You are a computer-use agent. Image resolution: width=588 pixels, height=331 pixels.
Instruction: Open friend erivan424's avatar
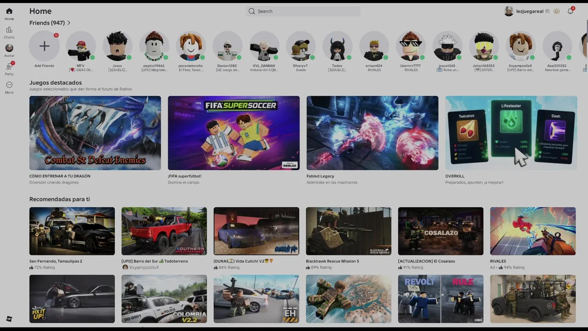(x=374, y=46)
